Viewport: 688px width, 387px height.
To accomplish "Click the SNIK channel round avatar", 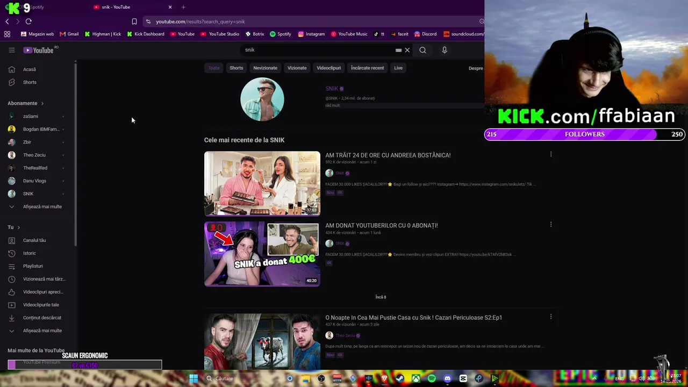I will point(262,99).
